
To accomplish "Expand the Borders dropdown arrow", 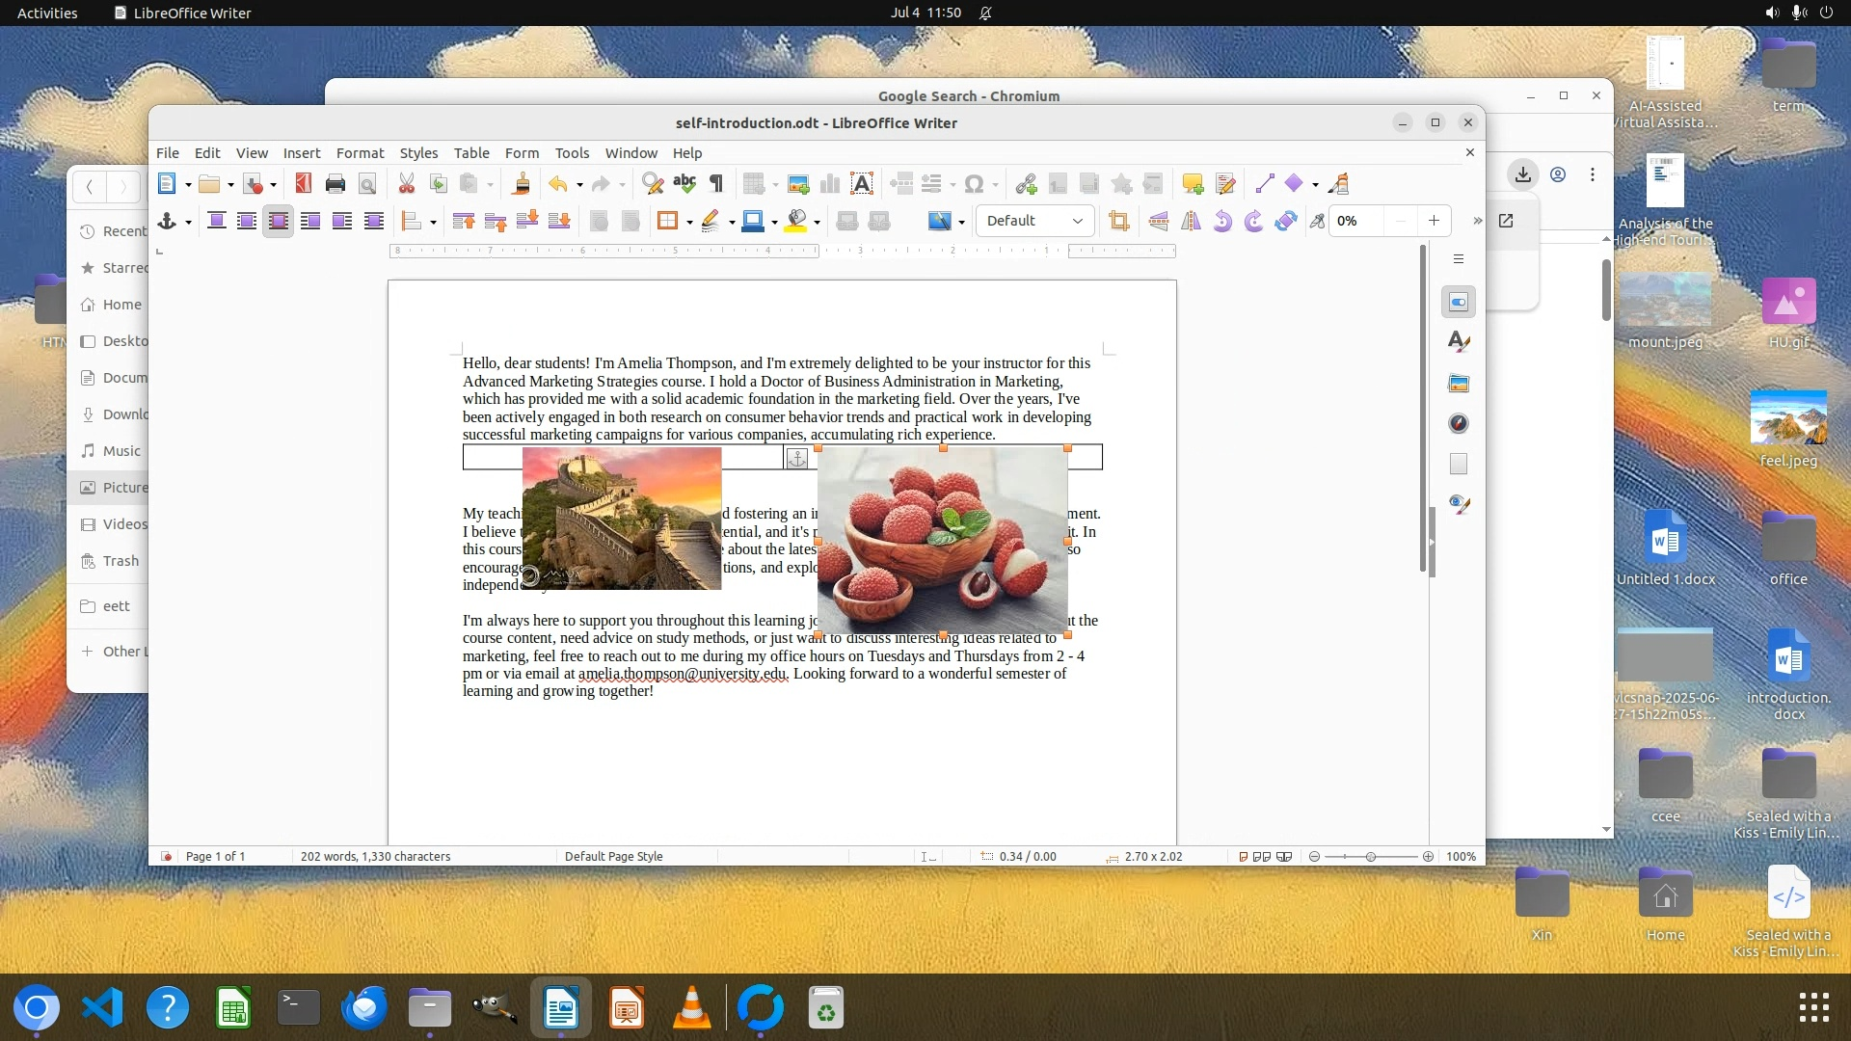I will pyautogui.click(x=689, y=223).
